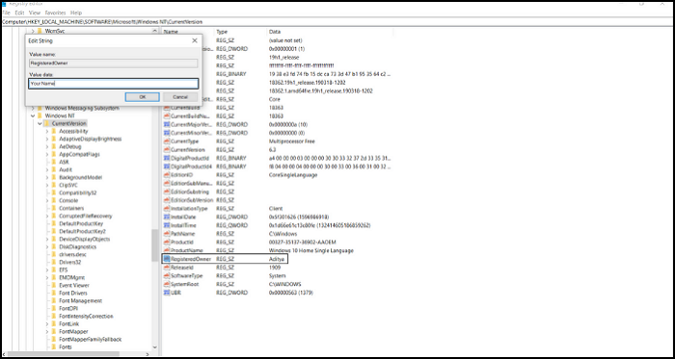Open the Edit menu

[x=19, y=13]
